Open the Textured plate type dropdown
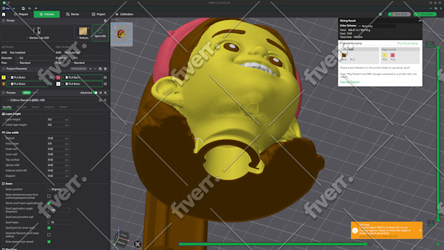 click(x=83, y=38)
